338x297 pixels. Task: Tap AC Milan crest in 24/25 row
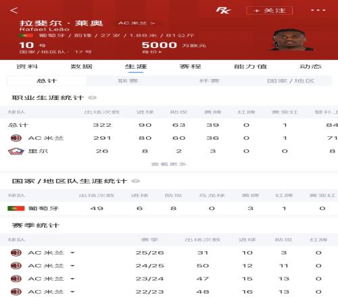pyautogui.click(x=16, y=266)
